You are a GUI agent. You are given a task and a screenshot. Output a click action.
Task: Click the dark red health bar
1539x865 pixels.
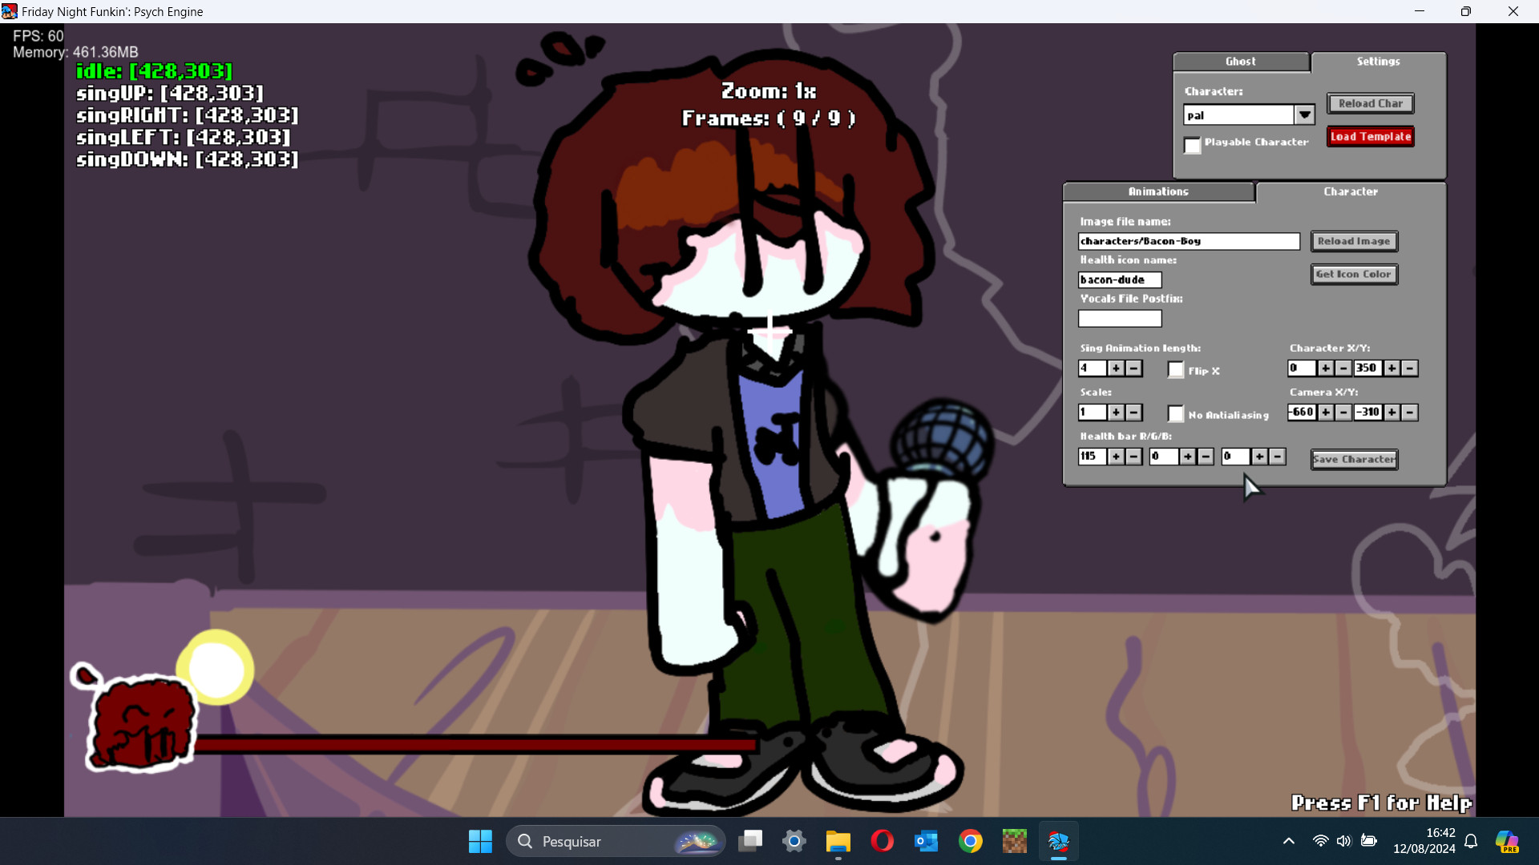[x=476, y=745]
